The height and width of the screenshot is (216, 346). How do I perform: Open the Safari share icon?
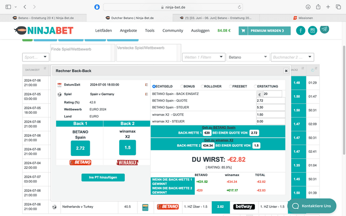point(318,7)
